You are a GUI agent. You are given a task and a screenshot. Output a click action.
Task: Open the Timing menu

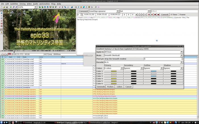pos(22,4)
